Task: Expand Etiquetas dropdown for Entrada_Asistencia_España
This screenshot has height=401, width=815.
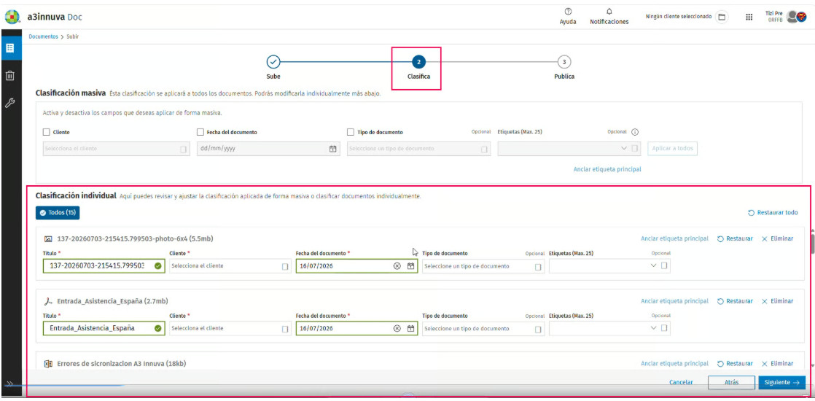Action: [x=654, y=328]
